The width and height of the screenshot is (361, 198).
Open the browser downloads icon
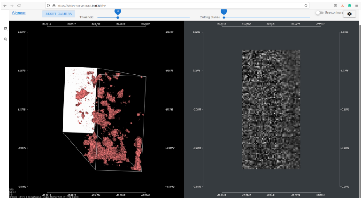click(342, 5)
